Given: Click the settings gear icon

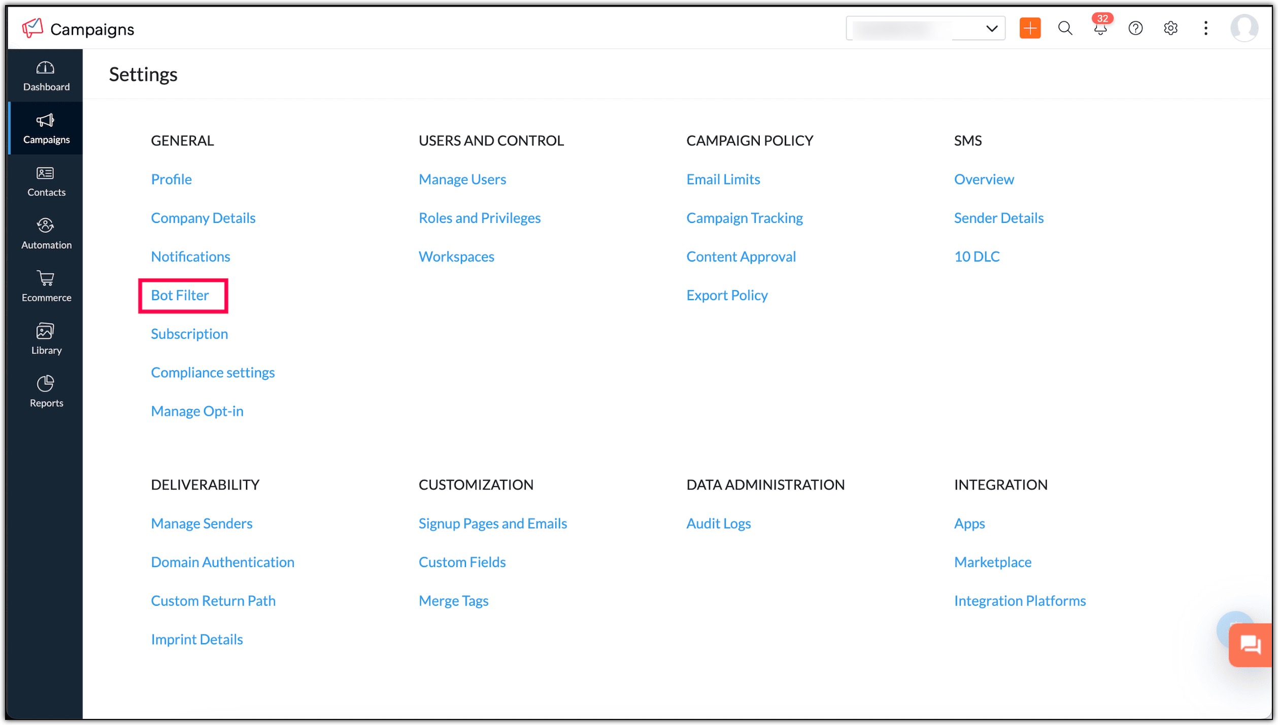Looking at the screenshot, I should click(1170, 28).
